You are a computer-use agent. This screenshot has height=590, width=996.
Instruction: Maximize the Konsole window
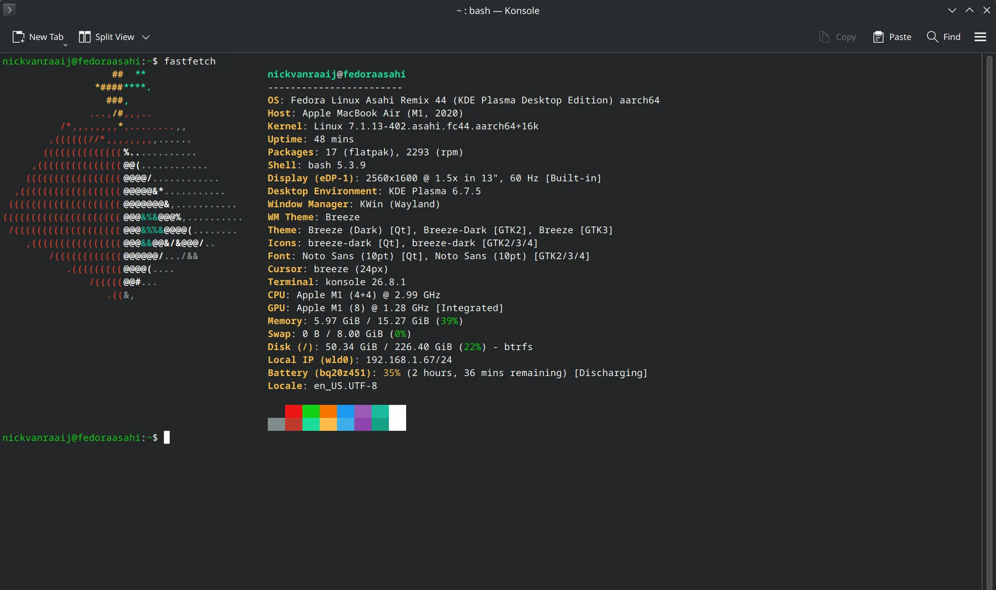pos(969,10)
